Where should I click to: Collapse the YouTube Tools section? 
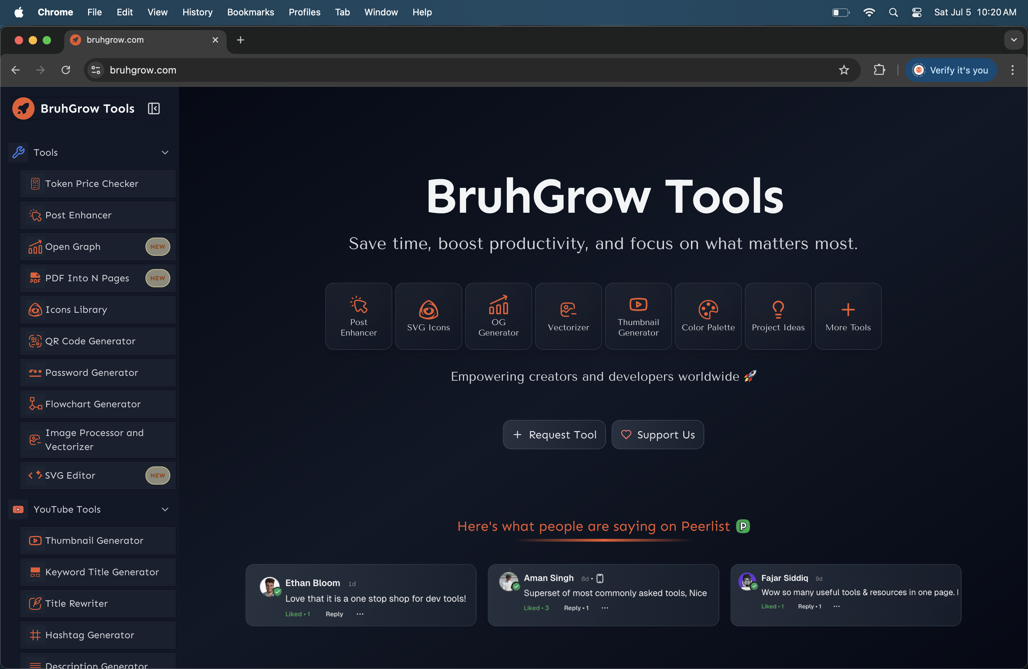pyautogui.click(x=165, y=509)
